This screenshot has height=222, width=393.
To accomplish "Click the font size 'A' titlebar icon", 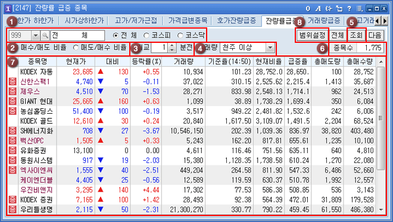I will tap(319, 8).
